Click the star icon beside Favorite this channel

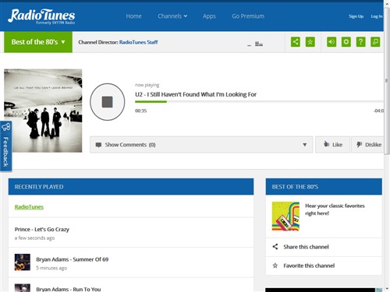[x=275, y=266]
